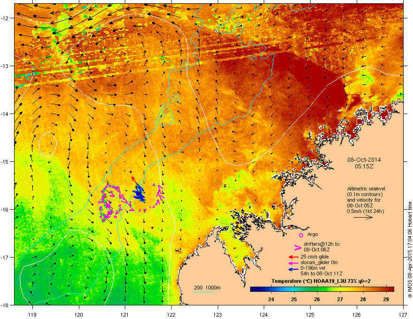Click the '0-196m vel' label
Viewport: 413px width, 319px height.
(x=313, y=268)
